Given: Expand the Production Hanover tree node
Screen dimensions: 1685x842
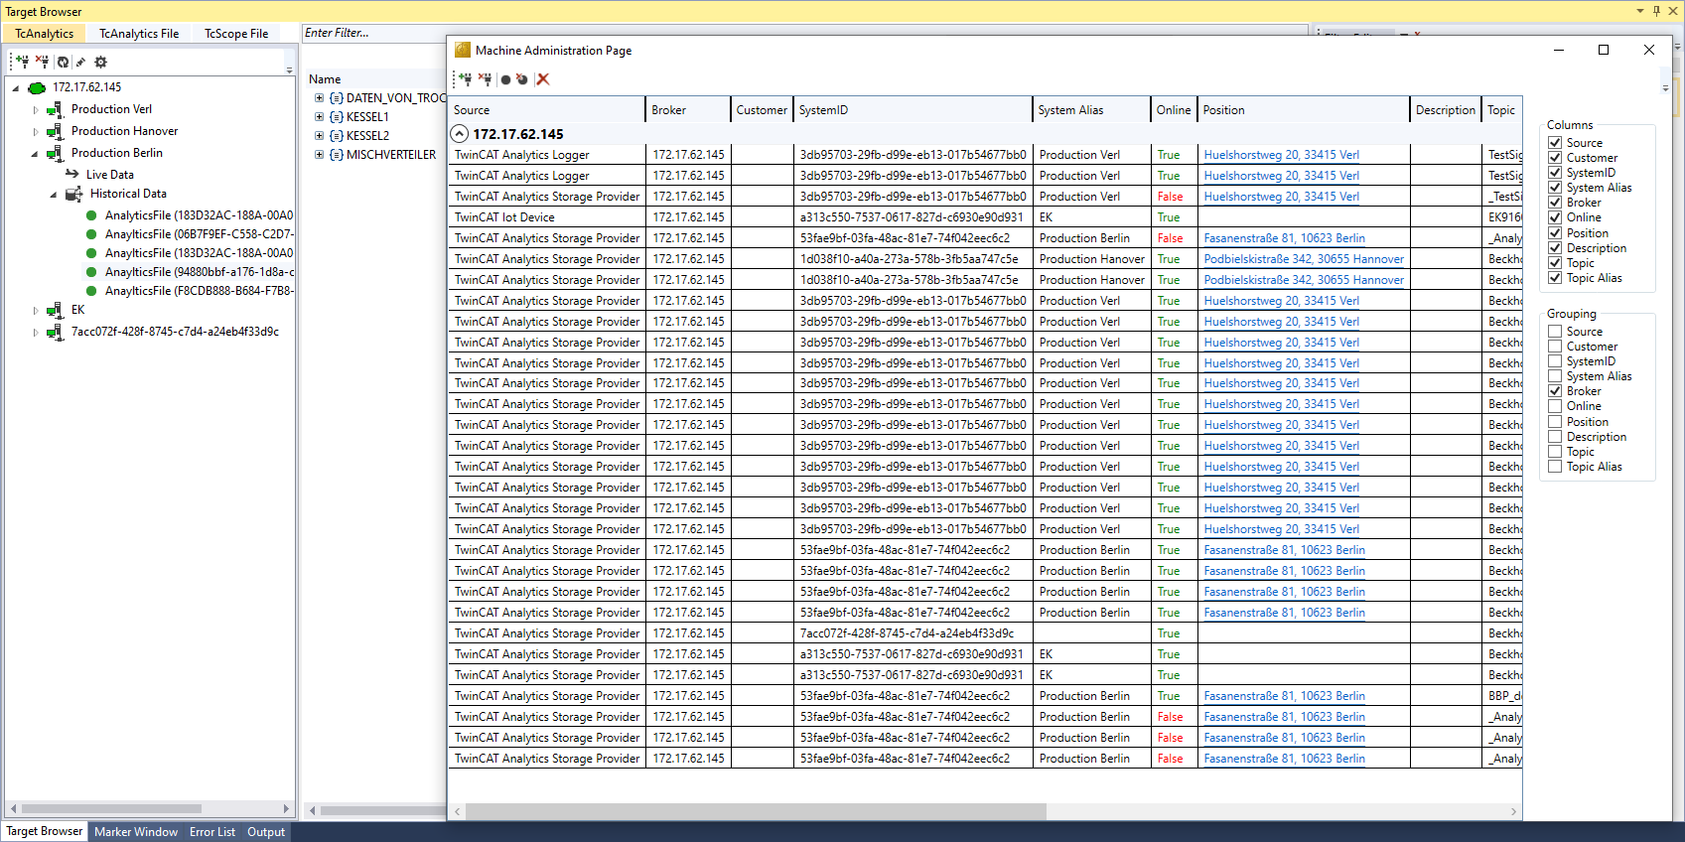Looking at the screenshot, I should coord(36,131).
